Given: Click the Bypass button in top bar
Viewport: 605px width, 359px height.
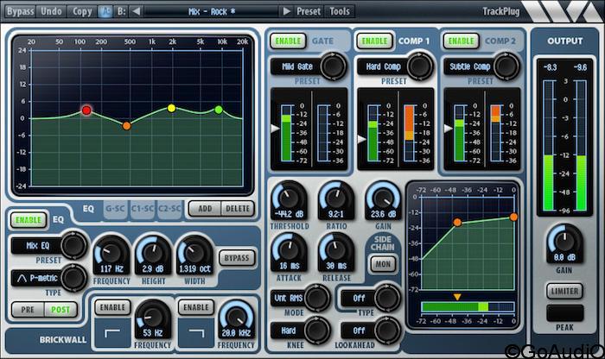Looking at the screenshot, I should 21,11.
